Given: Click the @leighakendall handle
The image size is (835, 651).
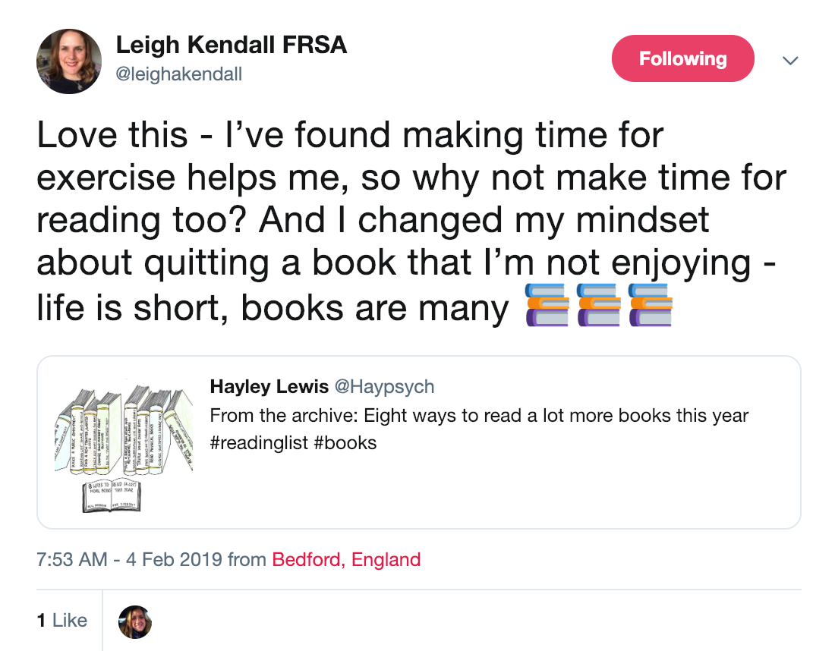Looking at the screenshot, I should pyautogui.click(x=178, y=74).
